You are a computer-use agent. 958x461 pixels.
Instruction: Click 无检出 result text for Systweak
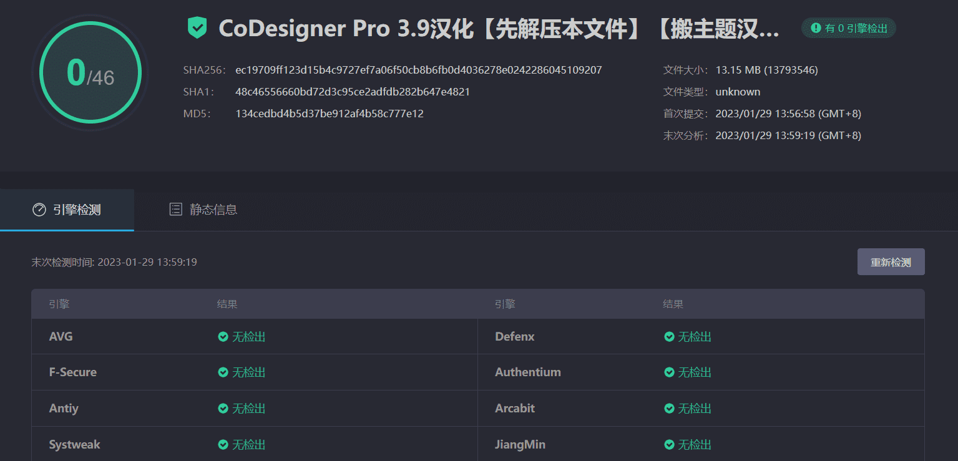[x=249, y=445]
